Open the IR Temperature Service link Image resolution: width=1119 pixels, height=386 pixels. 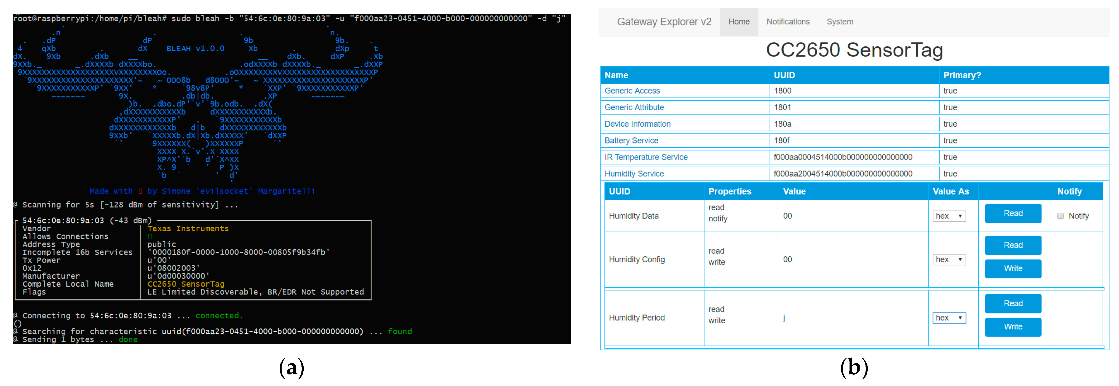[x=645, y=157]
